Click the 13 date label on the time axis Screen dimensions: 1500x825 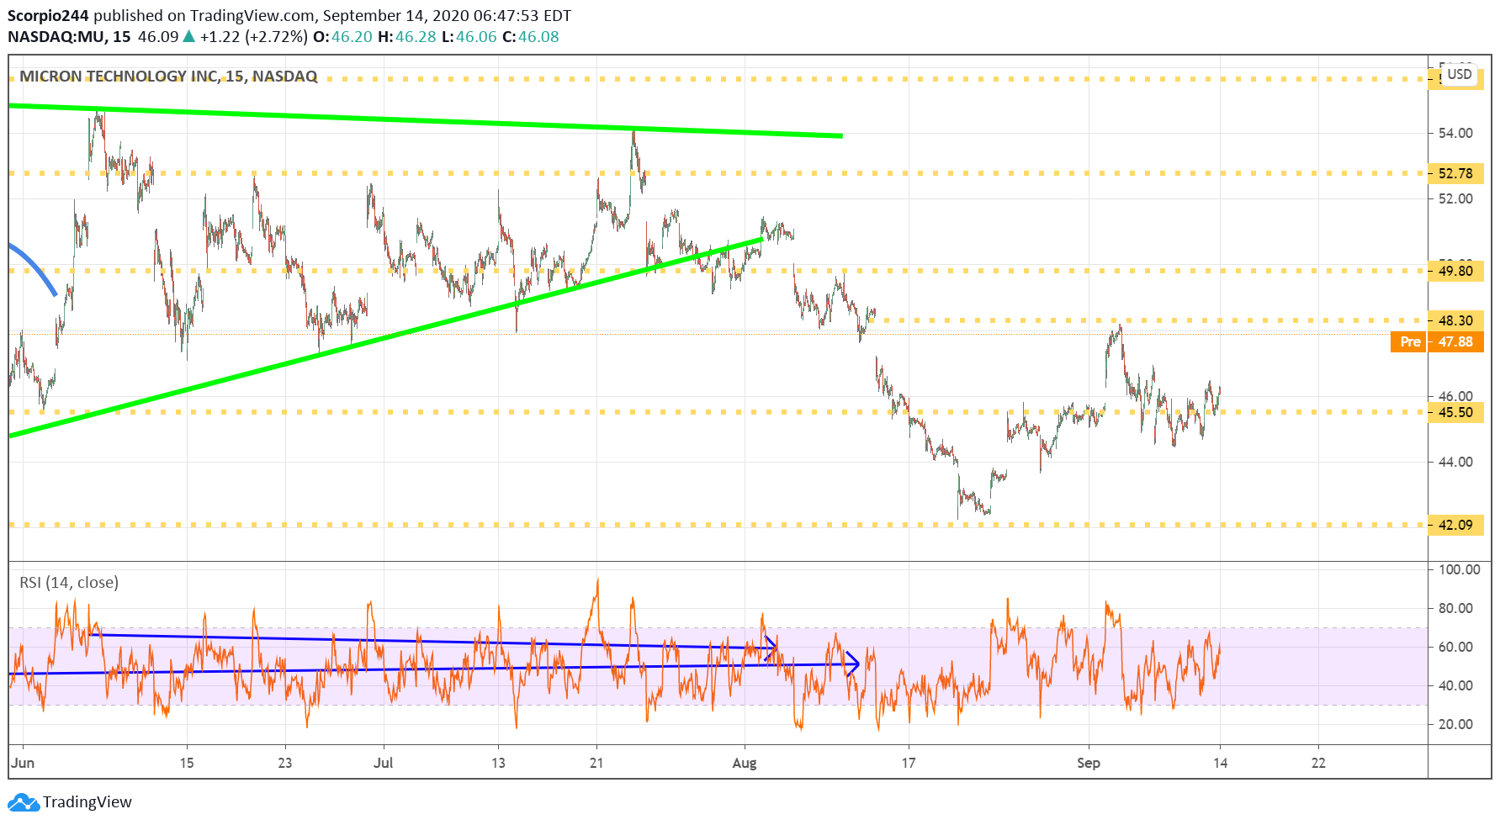[498, 763]
